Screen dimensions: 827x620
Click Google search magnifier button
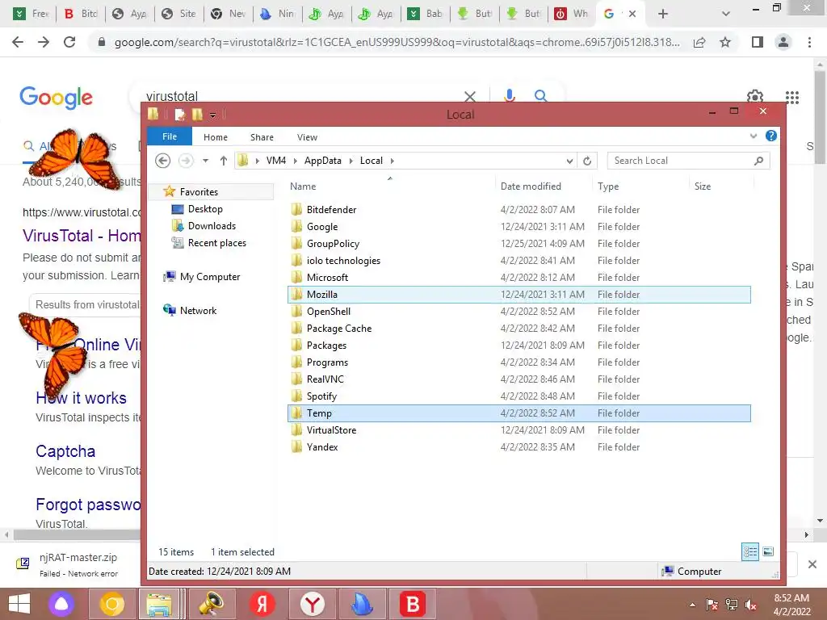540,95
